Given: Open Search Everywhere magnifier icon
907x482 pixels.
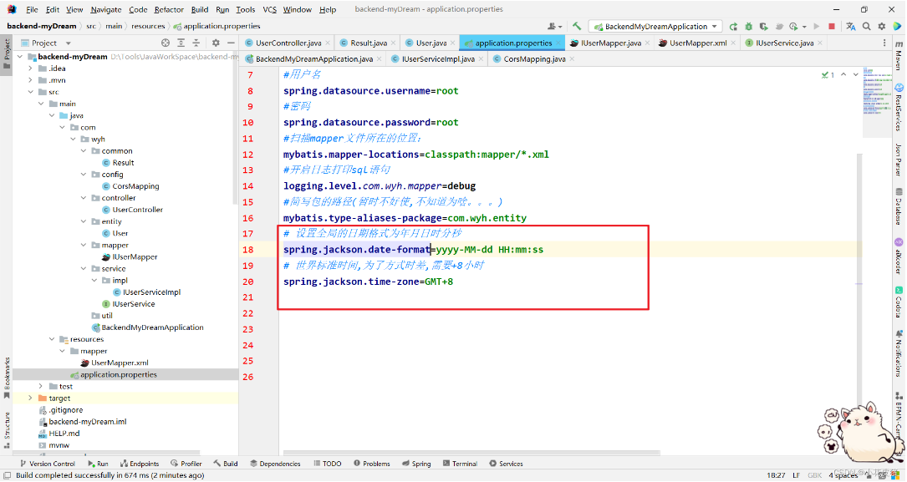Looking at the screenshot, I should click(867, 26).
